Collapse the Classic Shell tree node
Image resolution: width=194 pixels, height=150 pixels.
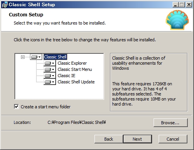point(23,57)
